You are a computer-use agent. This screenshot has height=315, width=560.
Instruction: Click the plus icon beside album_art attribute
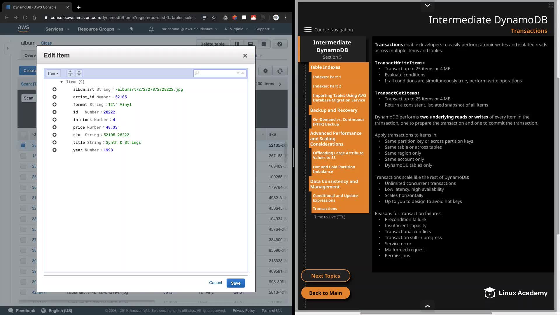pos(55,90)
